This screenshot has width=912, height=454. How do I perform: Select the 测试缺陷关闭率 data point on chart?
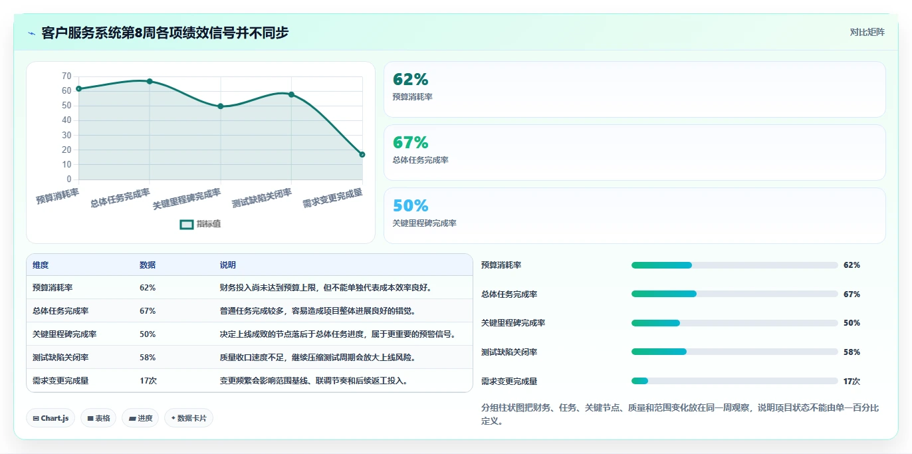coord(291,94)
